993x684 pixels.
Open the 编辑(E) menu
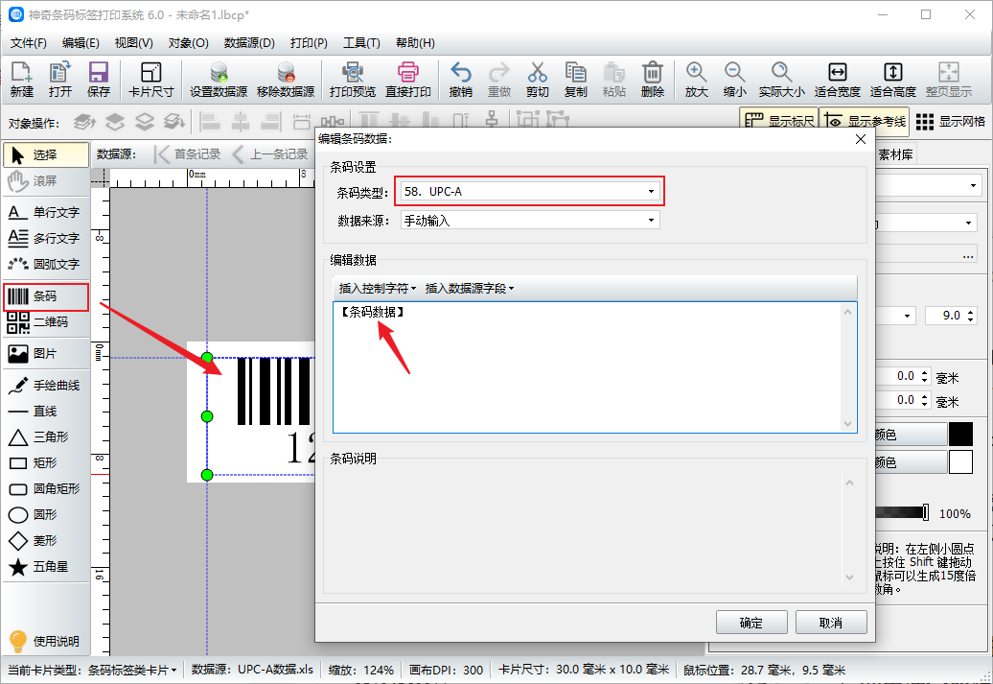tap(81, 43)
